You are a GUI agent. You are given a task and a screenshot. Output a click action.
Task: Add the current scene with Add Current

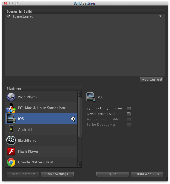coord(152,79)
